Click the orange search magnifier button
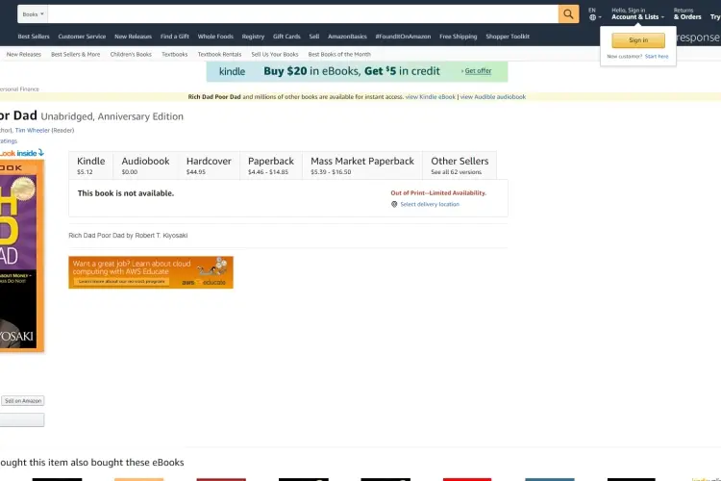Image resolution: width=721 pixels, height=481 pixels. click(x=568, y=14)
